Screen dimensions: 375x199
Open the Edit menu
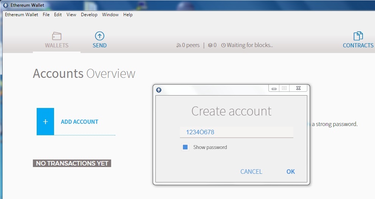(x=58, y=15)
